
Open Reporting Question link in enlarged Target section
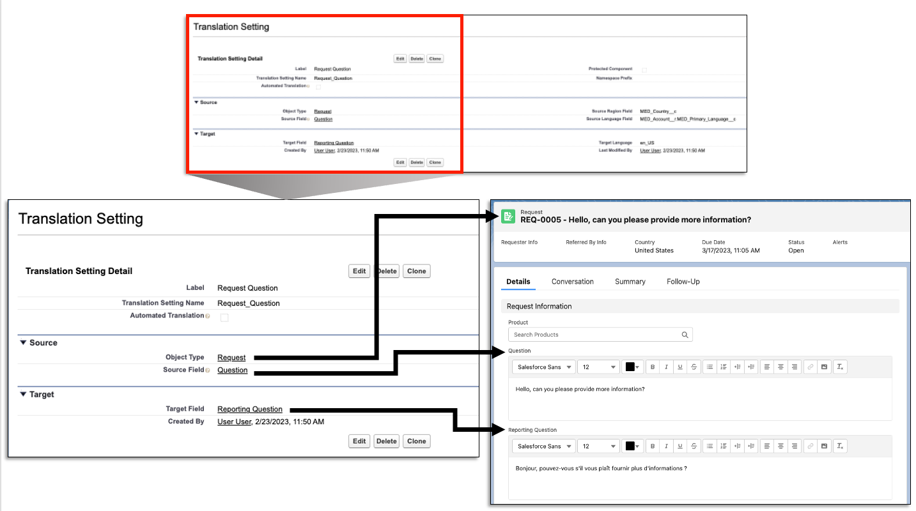tap(249, 409)
